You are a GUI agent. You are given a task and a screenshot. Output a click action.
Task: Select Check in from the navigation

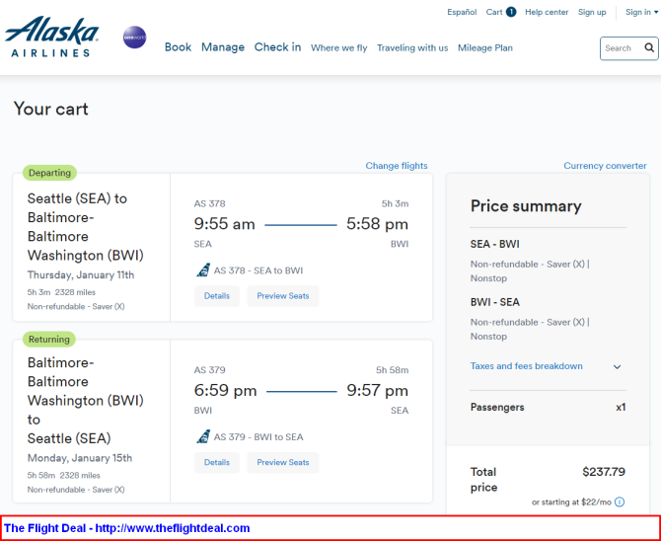point(277,46)
